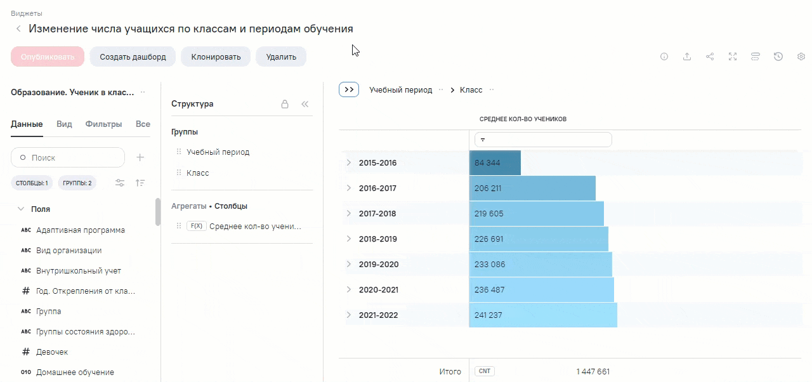This screenshot has height=382, width=812.
Task: Click the Поиск search field
Action: 69,157
